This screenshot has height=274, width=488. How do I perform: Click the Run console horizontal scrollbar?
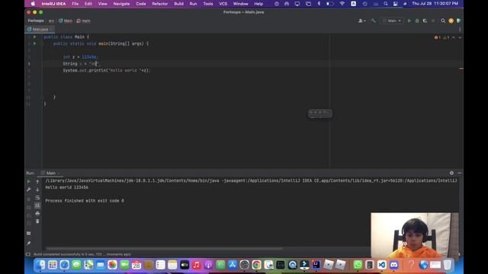(x=165, y=249)
